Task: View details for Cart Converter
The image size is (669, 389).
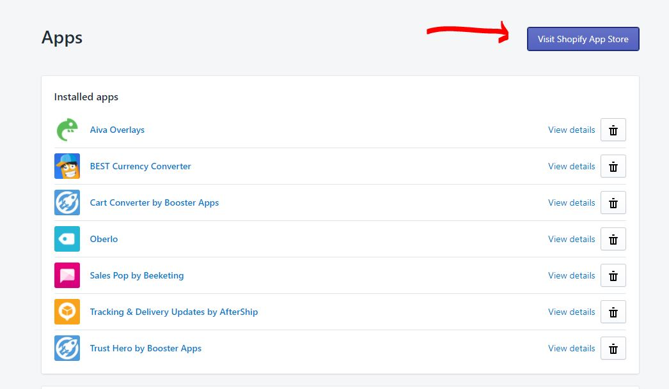Action: tap(571, 203)
